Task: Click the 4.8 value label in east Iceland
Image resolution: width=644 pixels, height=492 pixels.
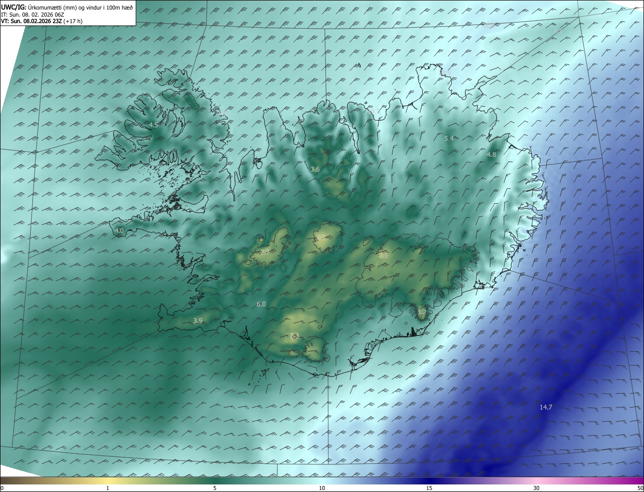Action: (x=491, y=155)
